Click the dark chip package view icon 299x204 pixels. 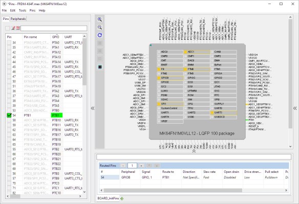pos(100,67)
